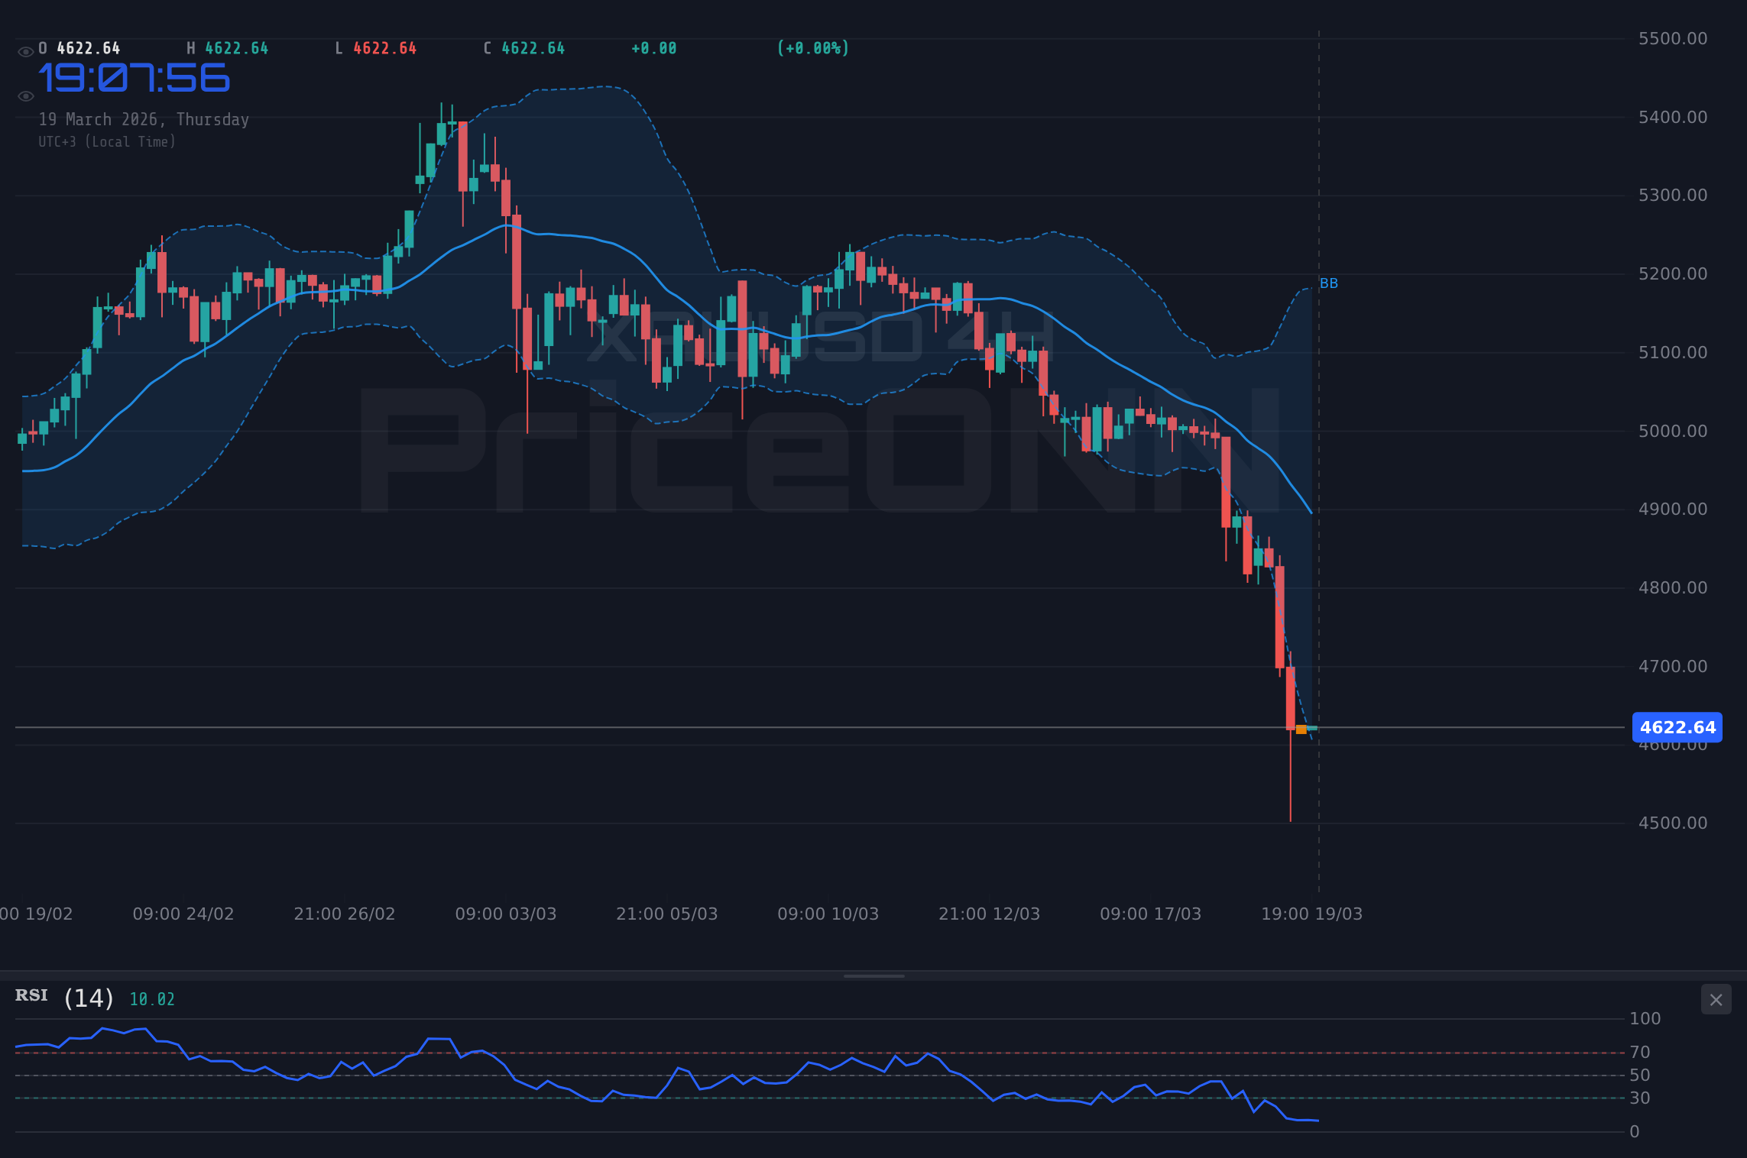The width and height of the screenshot is (1747, 1158).
Task: Toggle the clock display eye icon
Action: point(25,95)
